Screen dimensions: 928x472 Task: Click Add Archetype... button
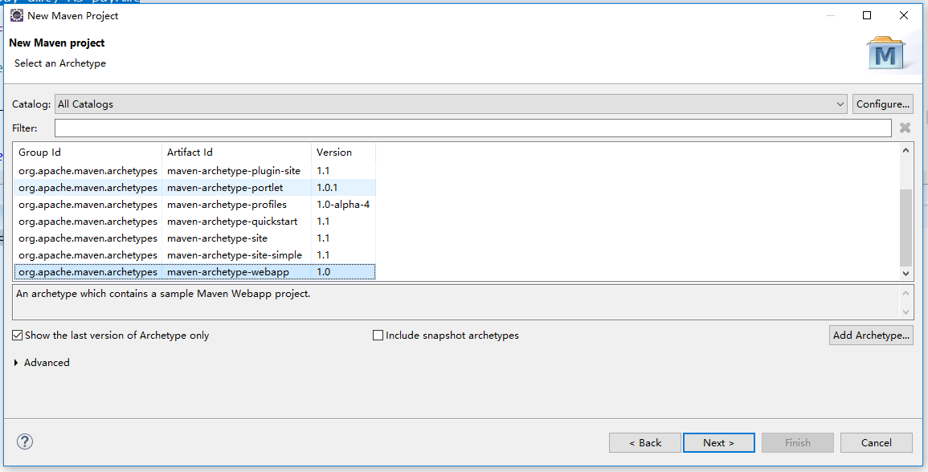coord(871,336)
